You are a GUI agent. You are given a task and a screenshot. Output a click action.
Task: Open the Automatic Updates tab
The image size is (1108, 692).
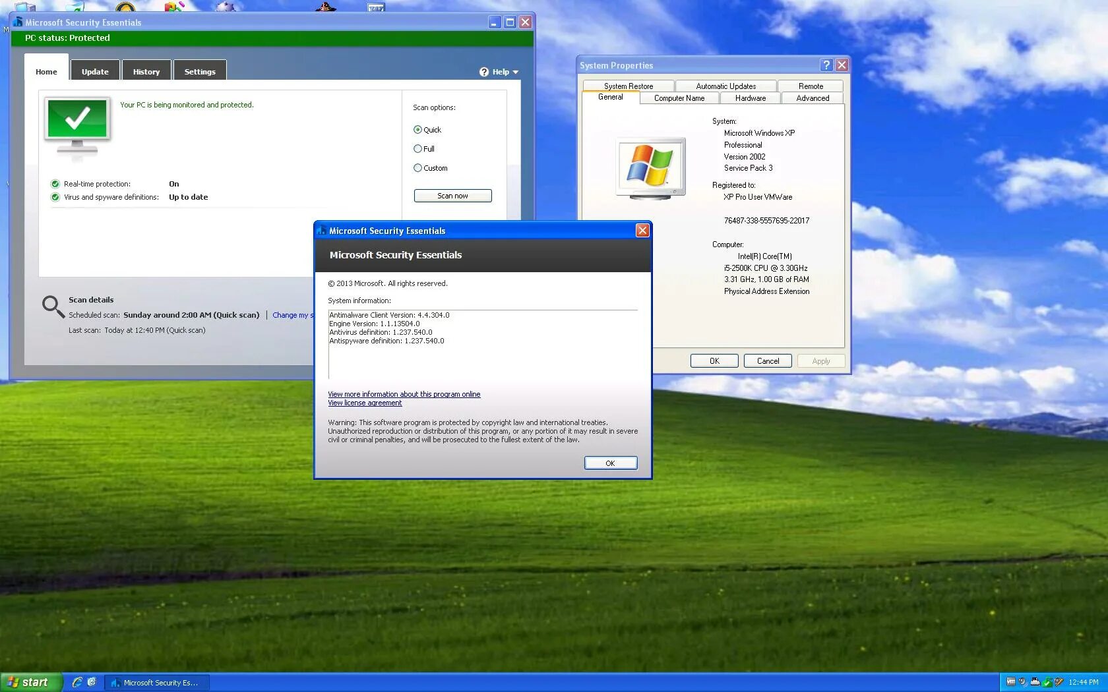726,86
